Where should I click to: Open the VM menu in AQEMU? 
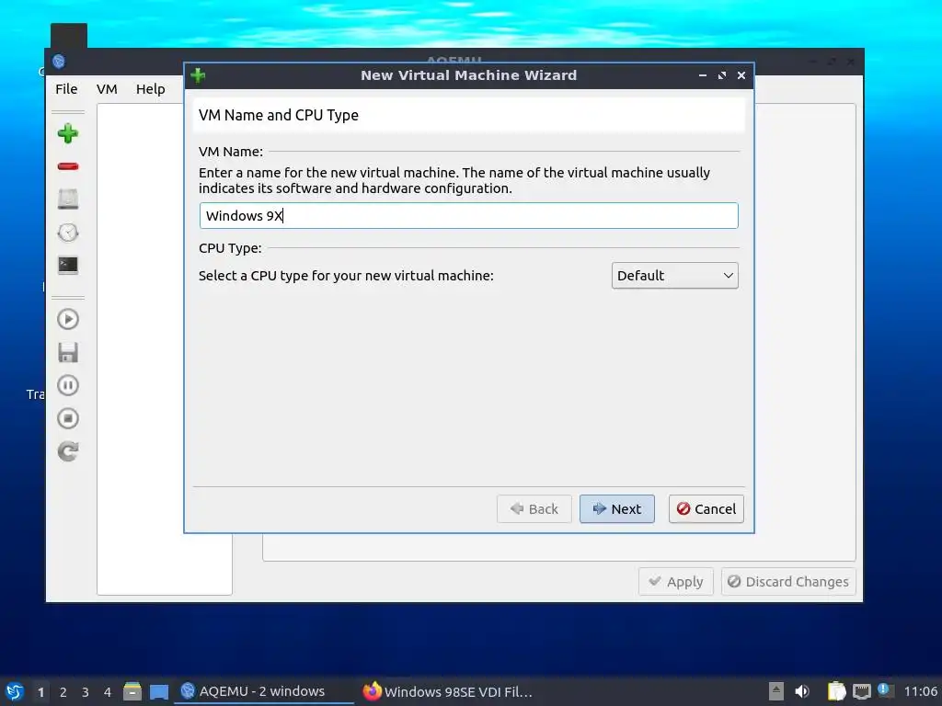pos(107,89)
